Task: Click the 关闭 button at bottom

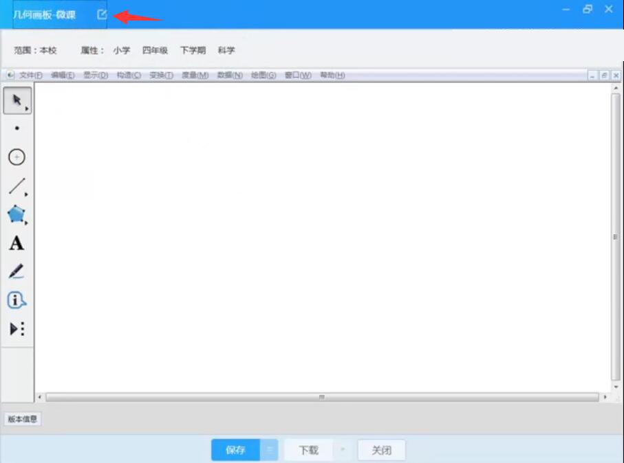Action: pos(383,450)
